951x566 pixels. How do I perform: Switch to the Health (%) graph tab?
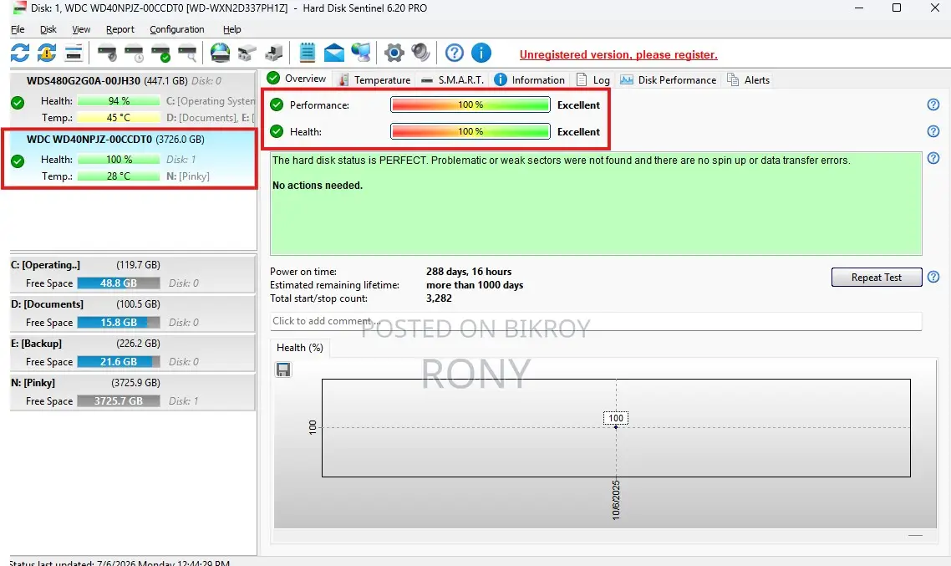pos(300,348)
